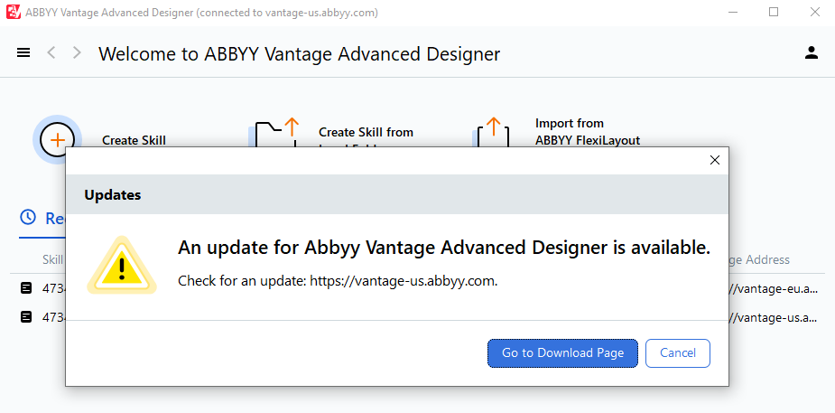Click Go to Download Page button
The width and height of the screenshot is (835, 413).
coord(563,352)
